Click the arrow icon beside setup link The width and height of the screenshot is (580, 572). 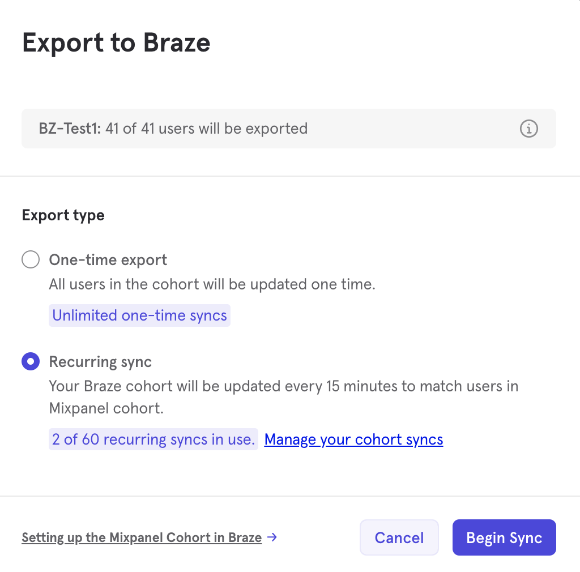click(272, 537)
